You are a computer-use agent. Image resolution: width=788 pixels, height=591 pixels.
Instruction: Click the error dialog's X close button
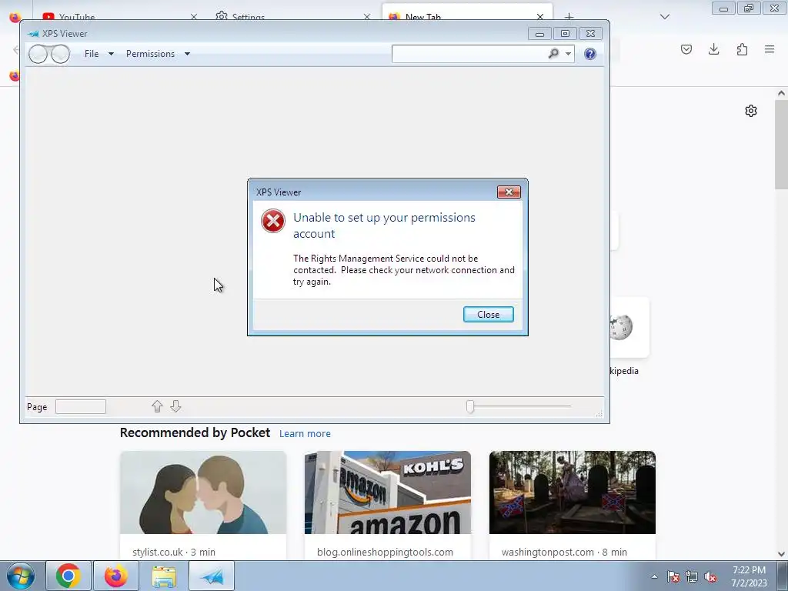pos(509,192)
